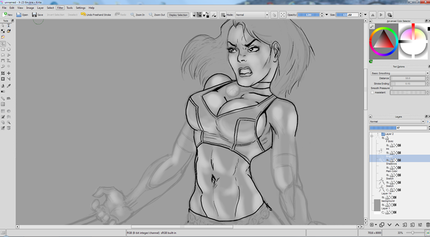Click the Zoom In button

(x=137, y=15)
